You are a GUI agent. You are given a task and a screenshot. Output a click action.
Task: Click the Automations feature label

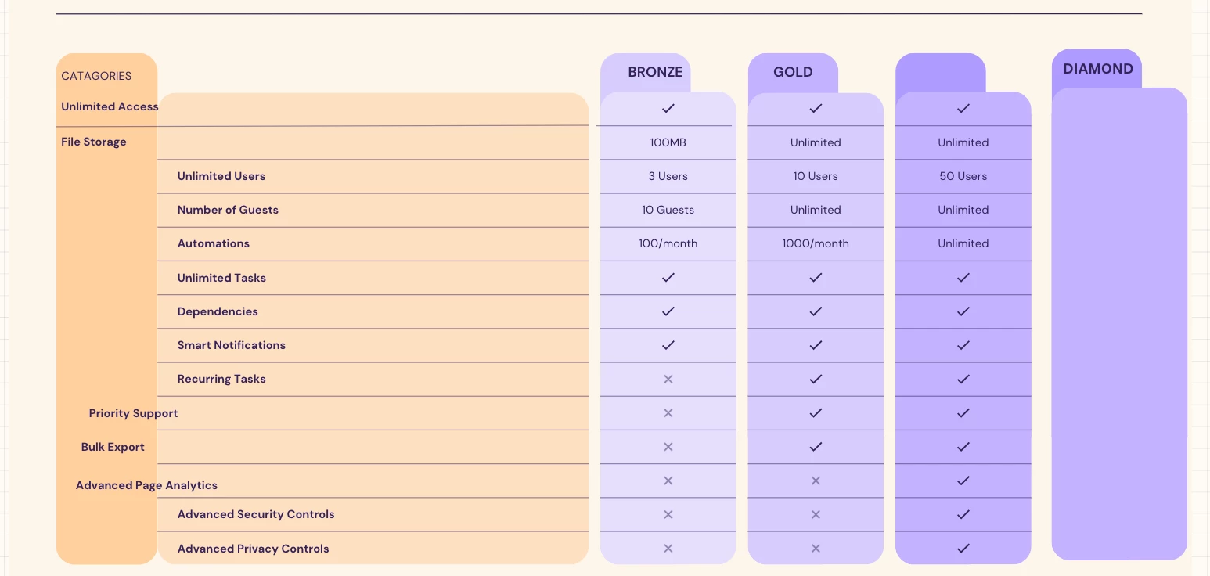pyautogui.click(x=214, y=243)
